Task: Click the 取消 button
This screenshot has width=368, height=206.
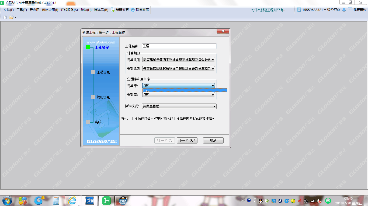Action: 213,140
